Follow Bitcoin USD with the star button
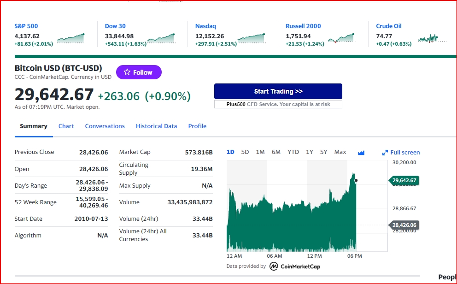The image size is (457, 284). click(139, 72)
